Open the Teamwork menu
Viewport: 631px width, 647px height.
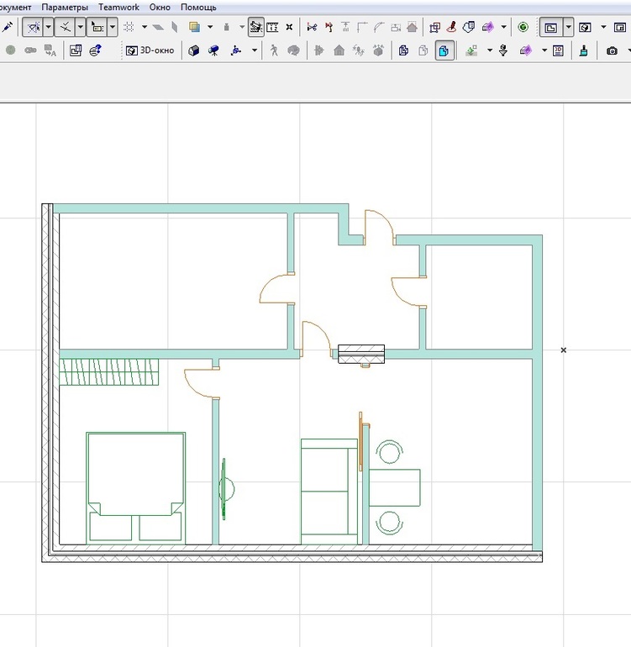tap(118, 7)
